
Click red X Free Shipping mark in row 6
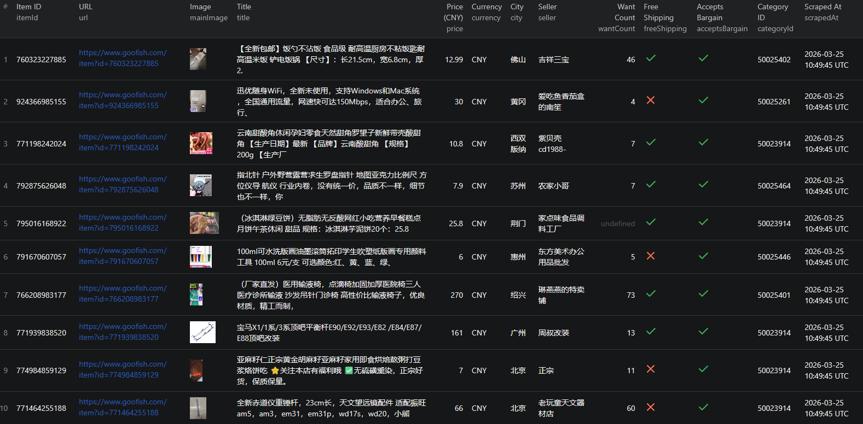tap(651, 256)
